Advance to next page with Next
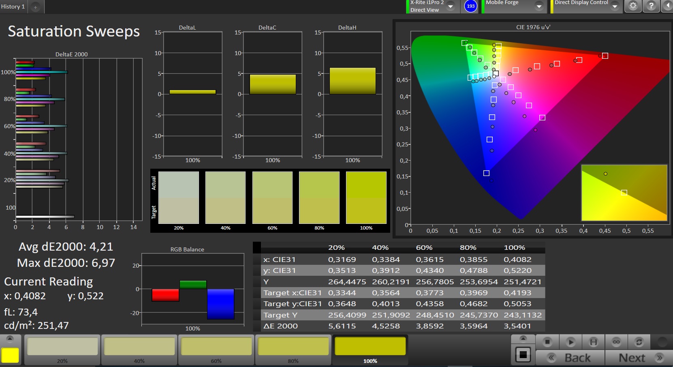The width and height of the screenshot is (673, 367). point(639,358)
